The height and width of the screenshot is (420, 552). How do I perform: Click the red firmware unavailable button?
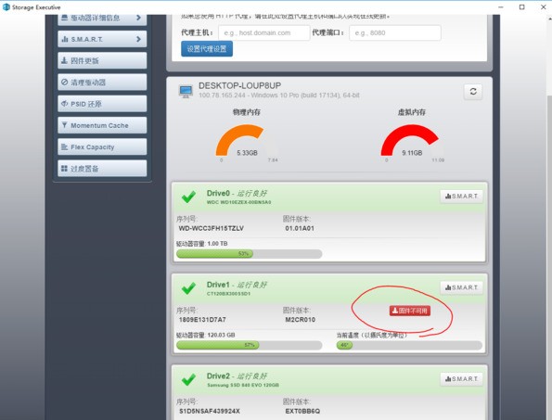pyautogui.click(x=410, y=311)
